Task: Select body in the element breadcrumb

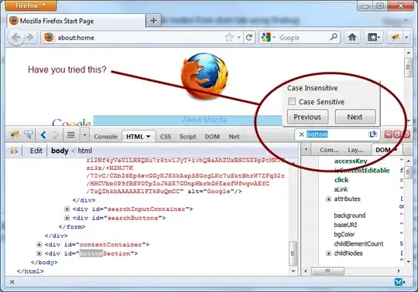Action: click(x=60, y=151)
